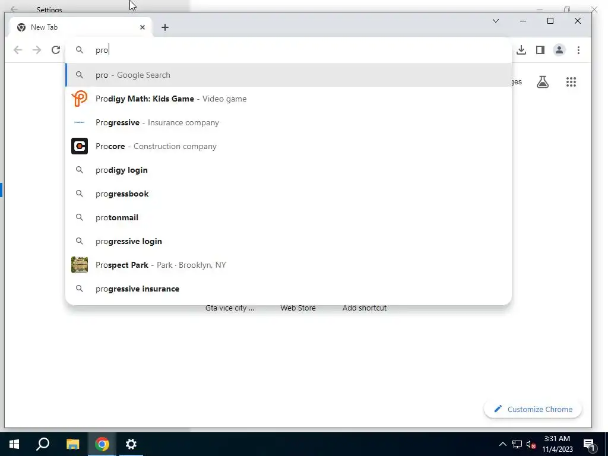Click the Chrome taskbar icon
The height and width of the screenshot is (456, 608).
point(102,444)
